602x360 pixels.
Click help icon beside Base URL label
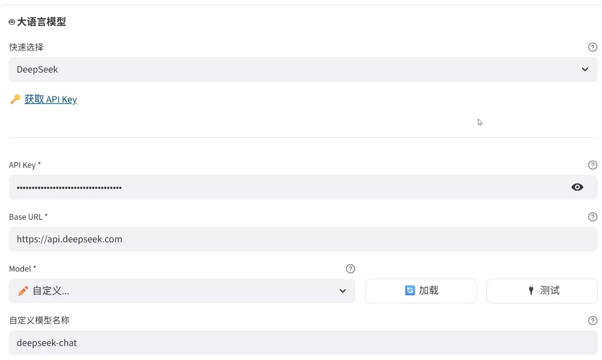(x=592, y=217)
